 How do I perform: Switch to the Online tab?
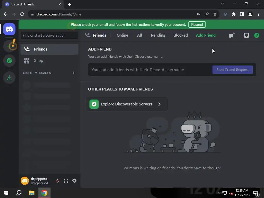pos(122,35)
